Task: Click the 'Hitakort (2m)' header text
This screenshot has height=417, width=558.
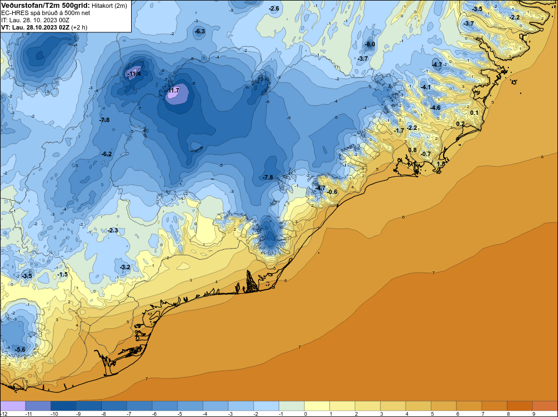Action: tap(109, 6)
